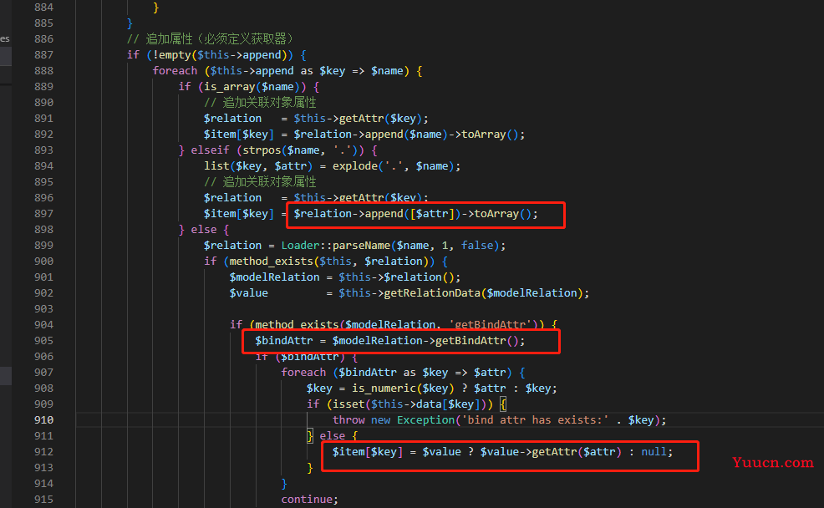Click '$modelRelation = $this->$relation();' on line 901

click(x=345, y=277)
